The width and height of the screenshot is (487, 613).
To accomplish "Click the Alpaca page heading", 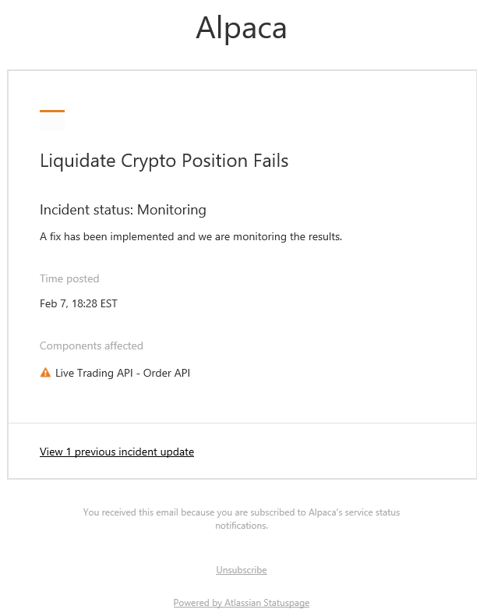I will click(x=242, y=28).
